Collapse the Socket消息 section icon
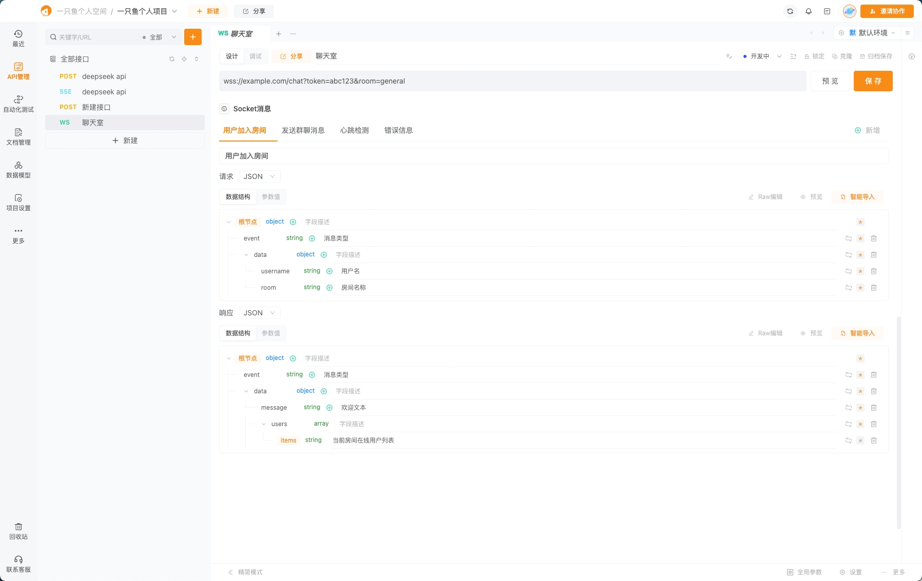This screenshot has width=922, height=581. click(x=224, y=109)
